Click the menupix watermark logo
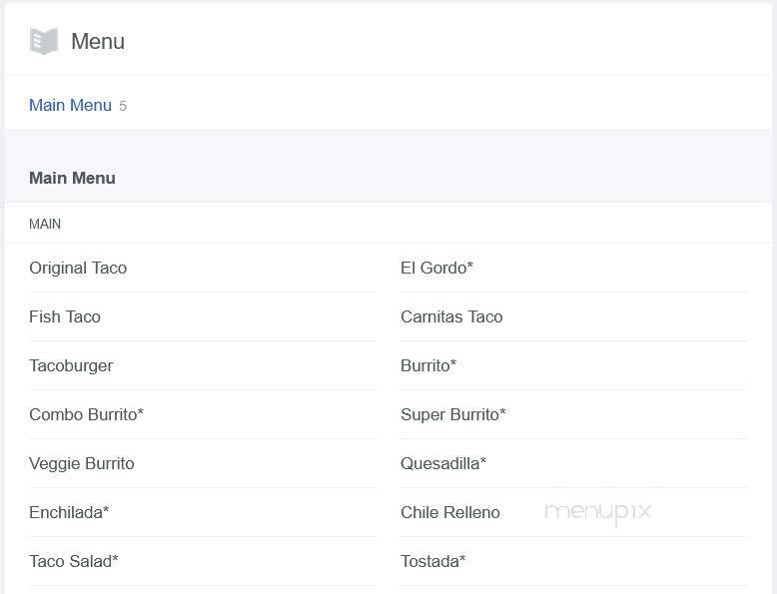The height and width of the screenshot is (594, 777). point(597,513)
